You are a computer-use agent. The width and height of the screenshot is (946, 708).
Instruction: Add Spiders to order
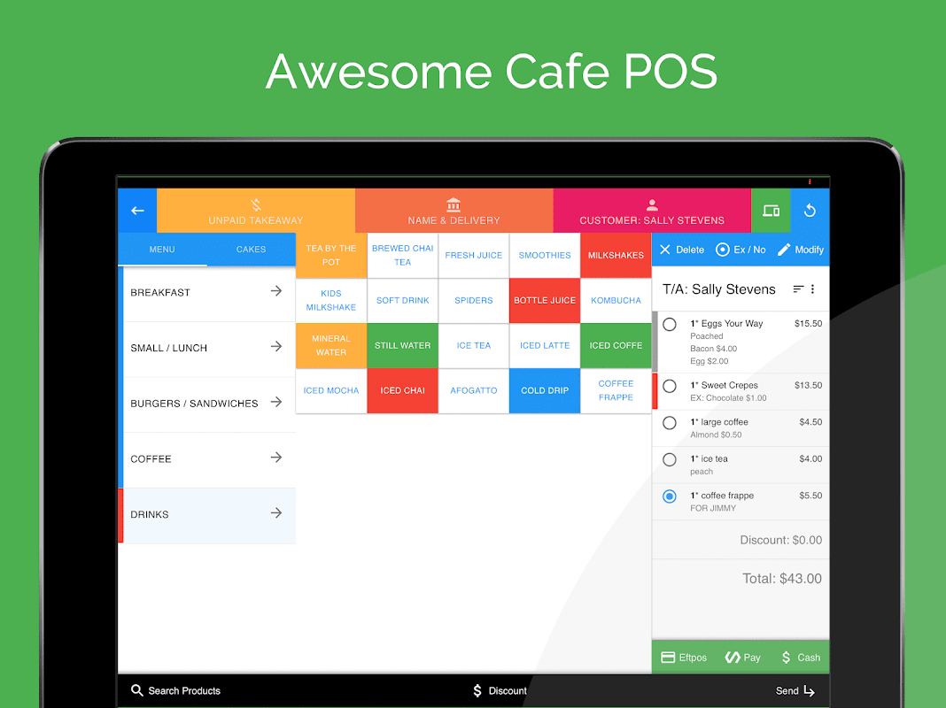pos(474,300)
